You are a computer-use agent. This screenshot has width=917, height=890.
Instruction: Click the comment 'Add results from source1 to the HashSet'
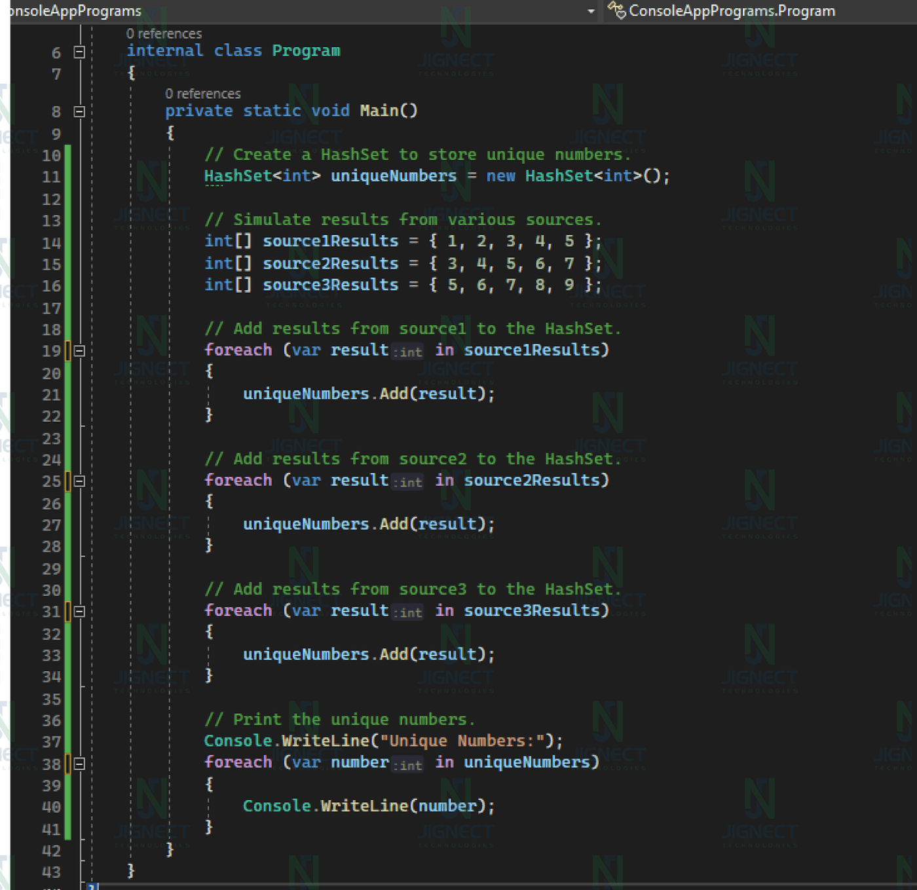point(413,329)
